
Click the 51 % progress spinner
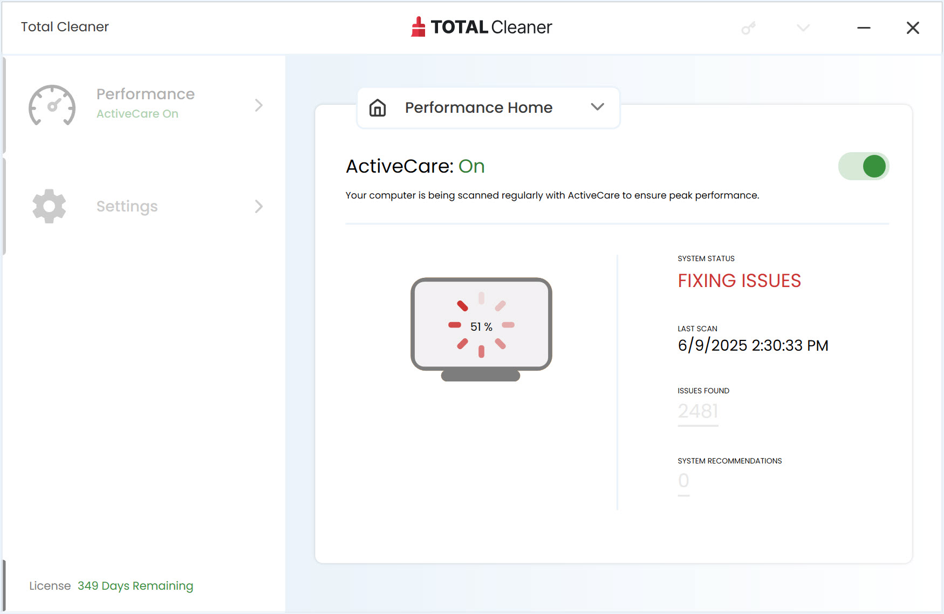tap(481, 325)
